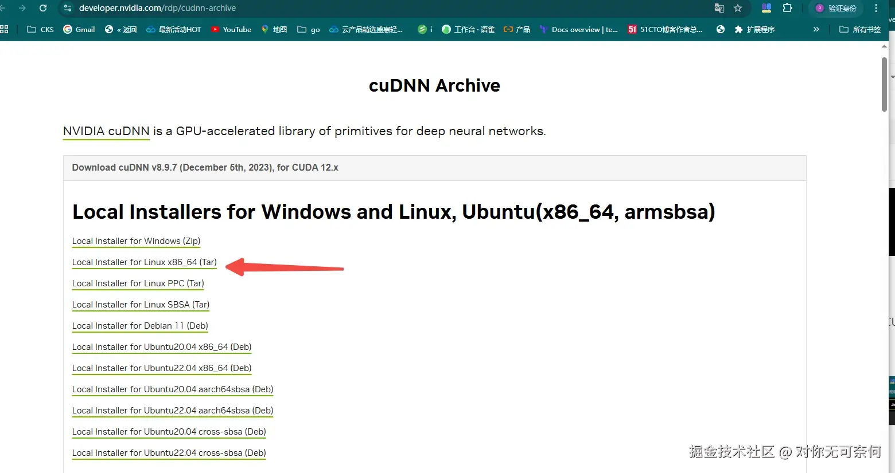Open the globe bookmark before 扩展程序
This screenshot has width=895, height=473.
click(721, 29)
